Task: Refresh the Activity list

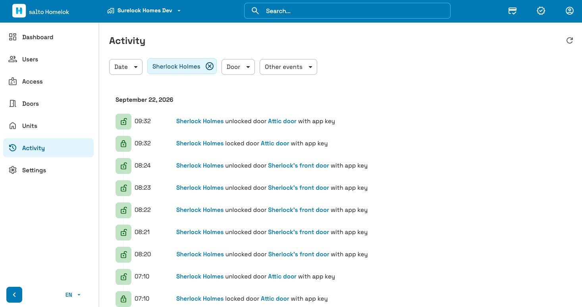Action: point(570,40)
